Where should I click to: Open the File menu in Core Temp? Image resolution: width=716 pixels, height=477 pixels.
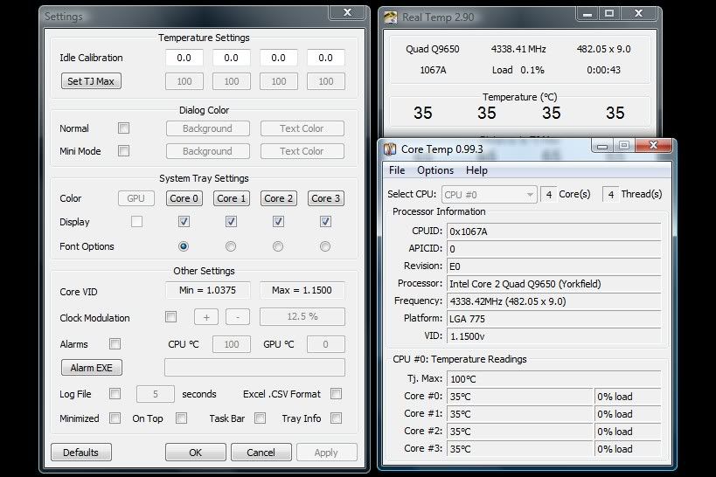point(397,170)
